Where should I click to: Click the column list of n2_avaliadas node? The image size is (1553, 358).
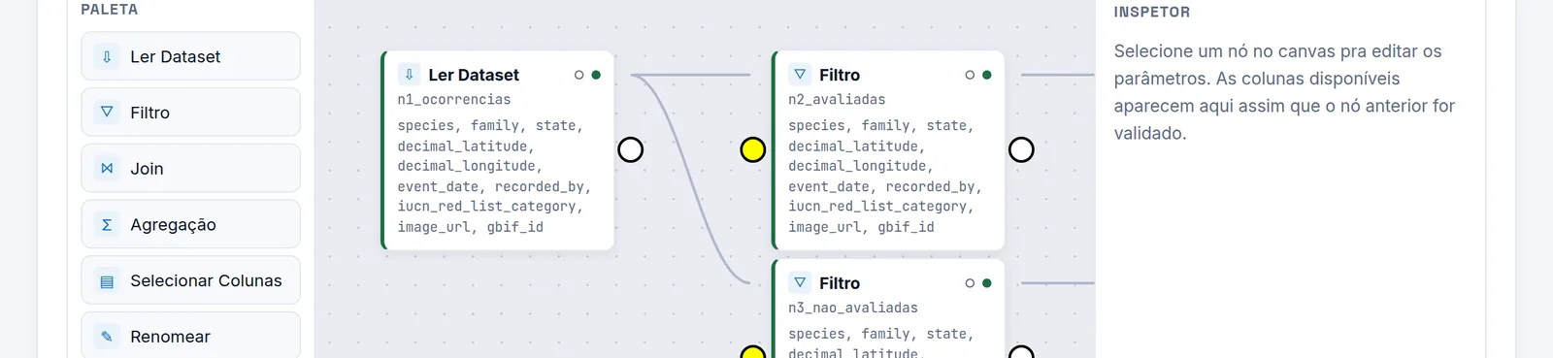tap(885, 177)
